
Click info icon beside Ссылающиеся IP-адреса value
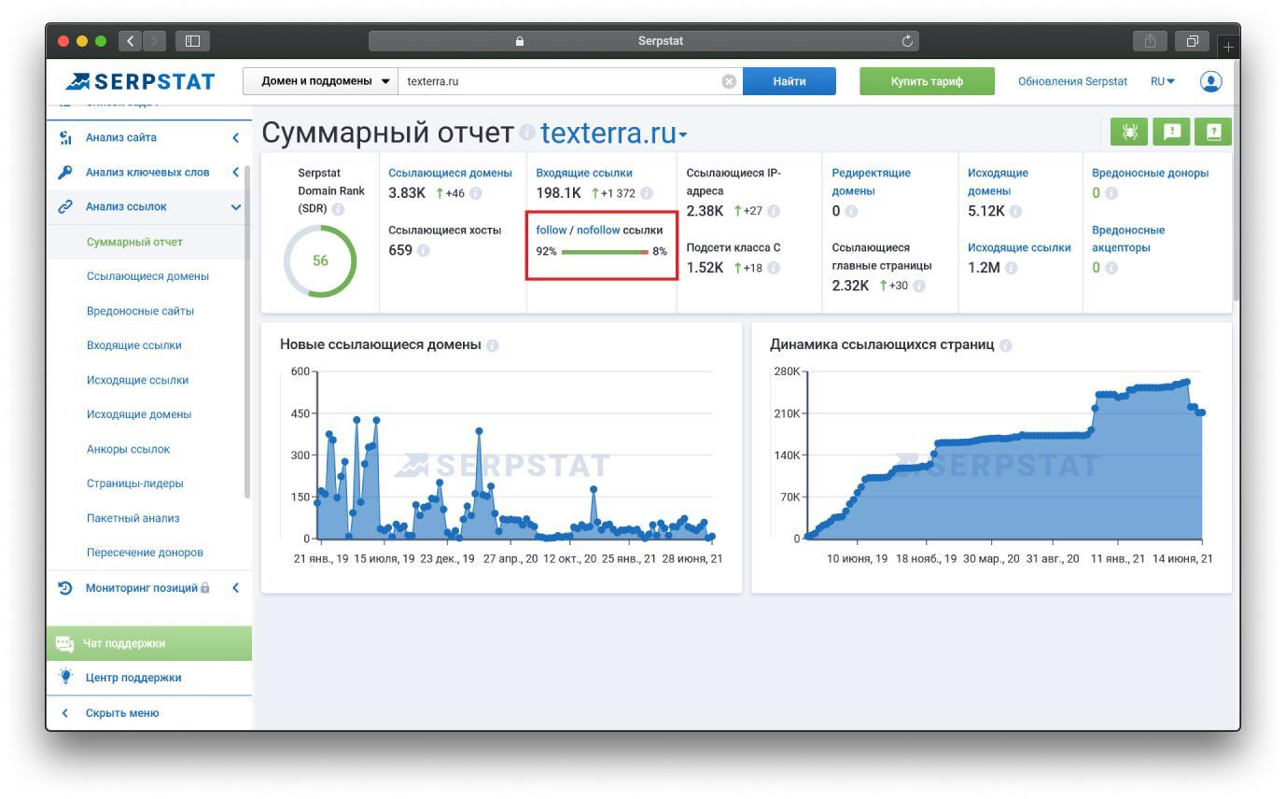pos(774,211)
